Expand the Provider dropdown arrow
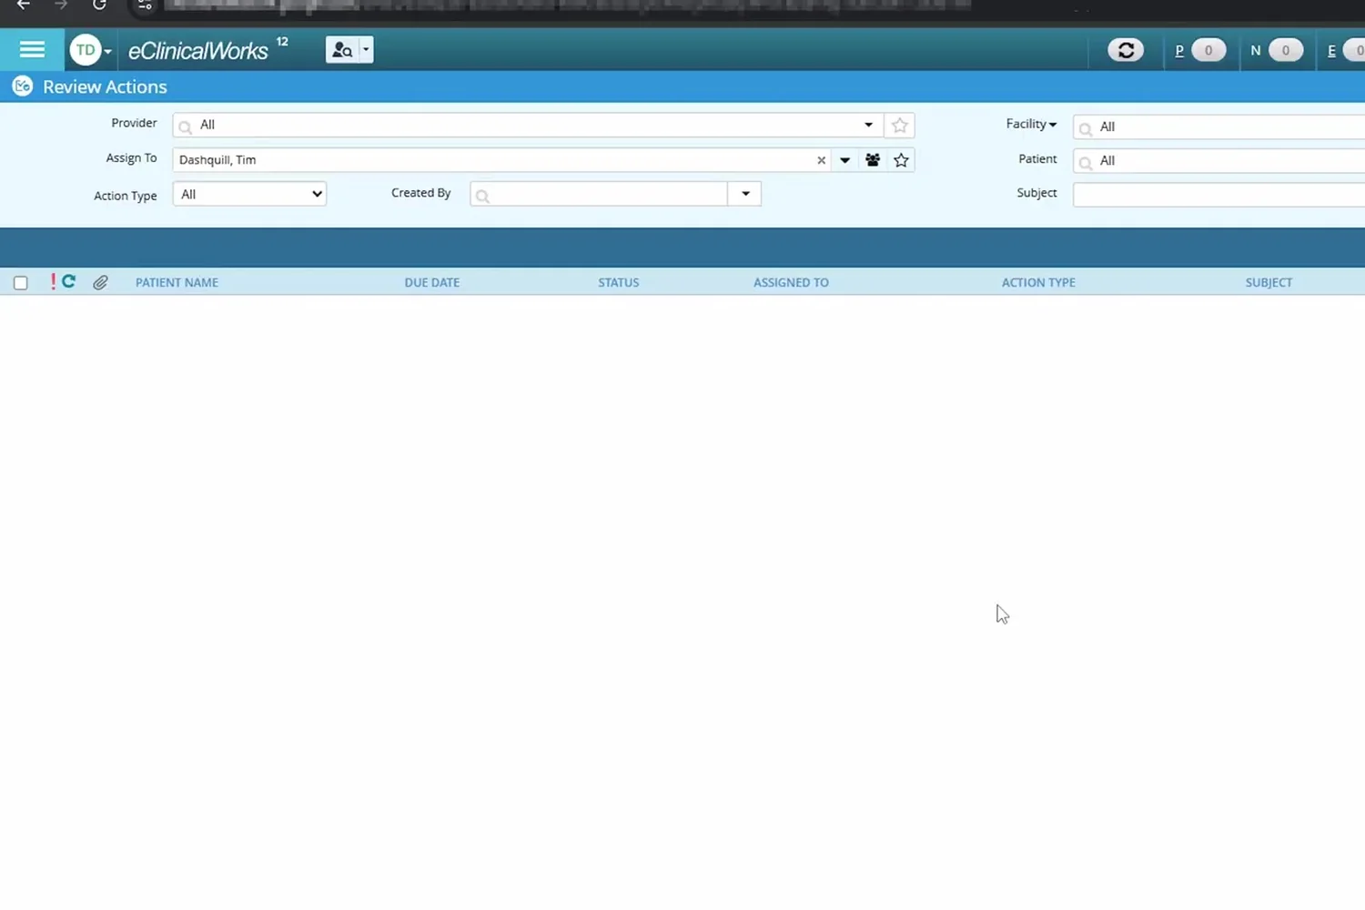This screenshot has height=910, width=1365. pos(869,125)
